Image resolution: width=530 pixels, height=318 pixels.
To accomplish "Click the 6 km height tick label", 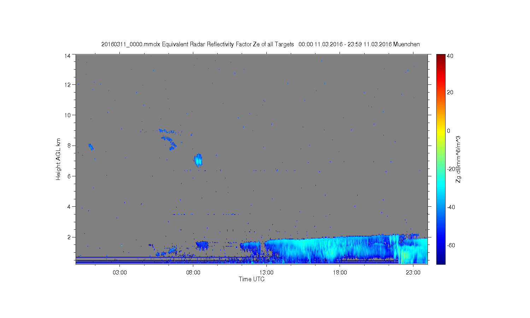I will (x=69, y=176).
